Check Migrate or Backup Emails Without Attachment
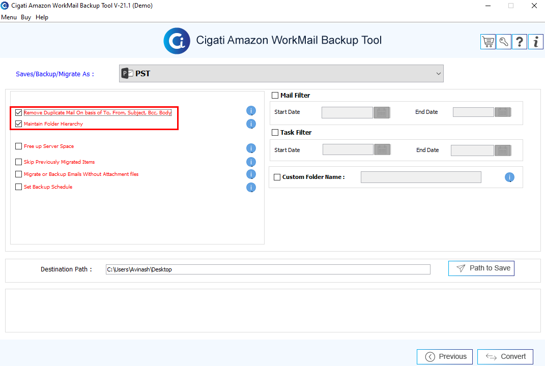 [x=19, y=174]
